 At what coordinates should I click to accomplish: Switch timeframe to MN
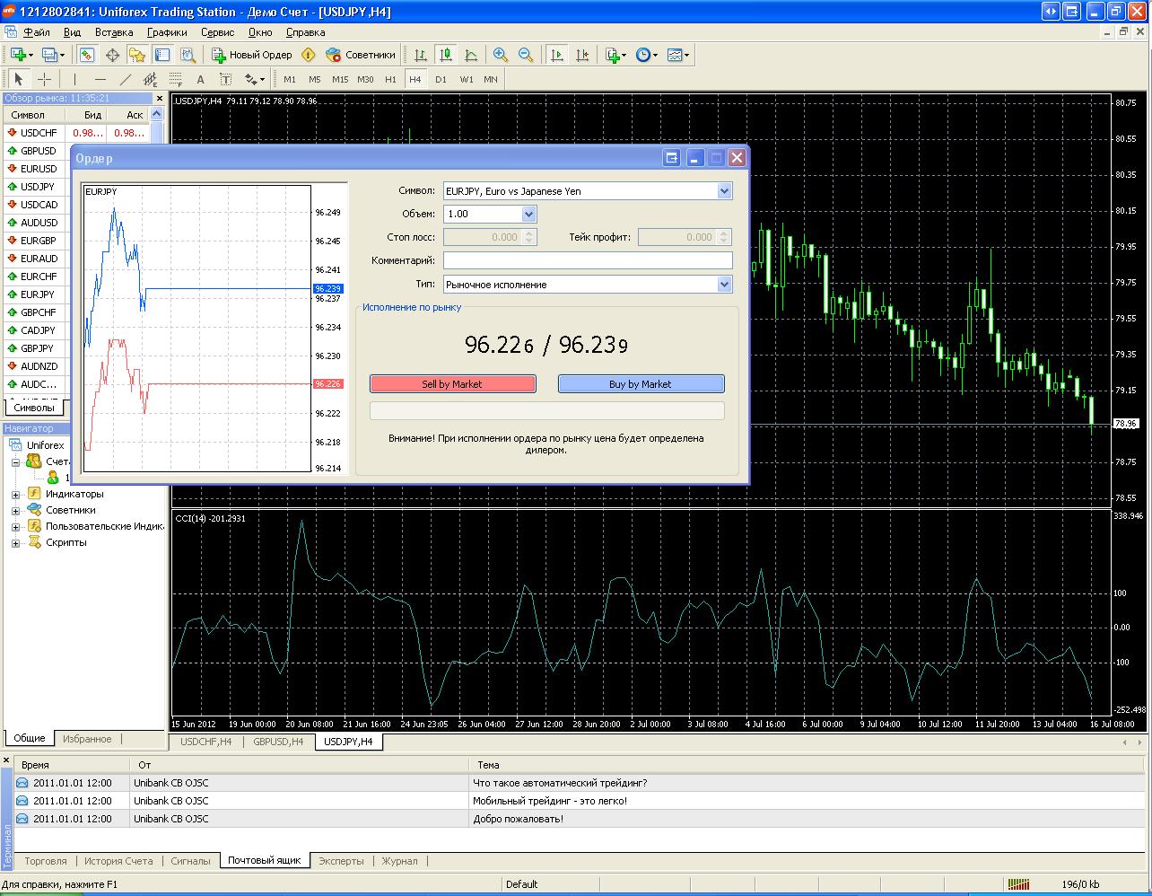[x=491, y=79]
